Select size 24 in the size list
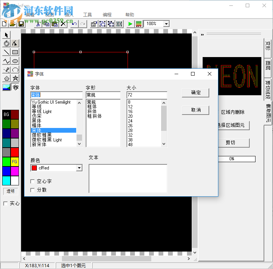Image resolution: width=273 pixels, height=269 pixels. click(x=144, y=121)
